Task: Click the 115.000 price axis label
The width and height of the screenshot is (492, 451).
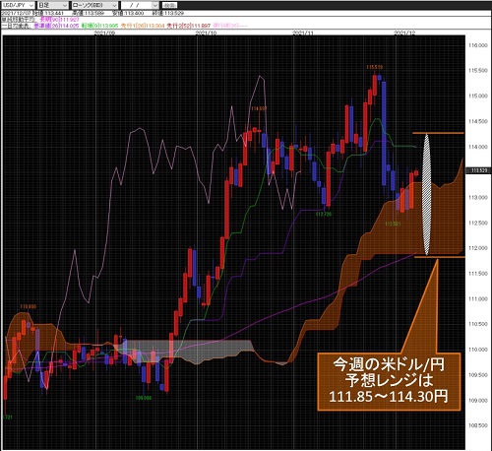Action: coord(478,96)
